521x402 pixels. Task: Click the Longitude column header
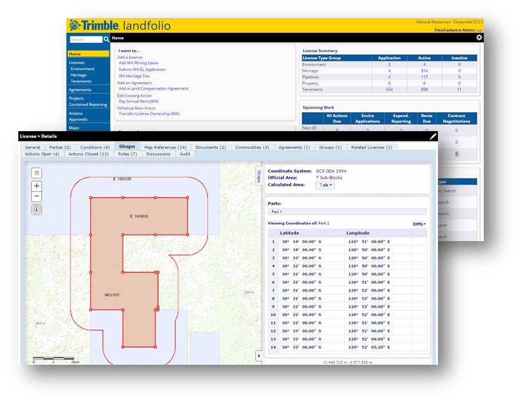(x=358, y=233)
